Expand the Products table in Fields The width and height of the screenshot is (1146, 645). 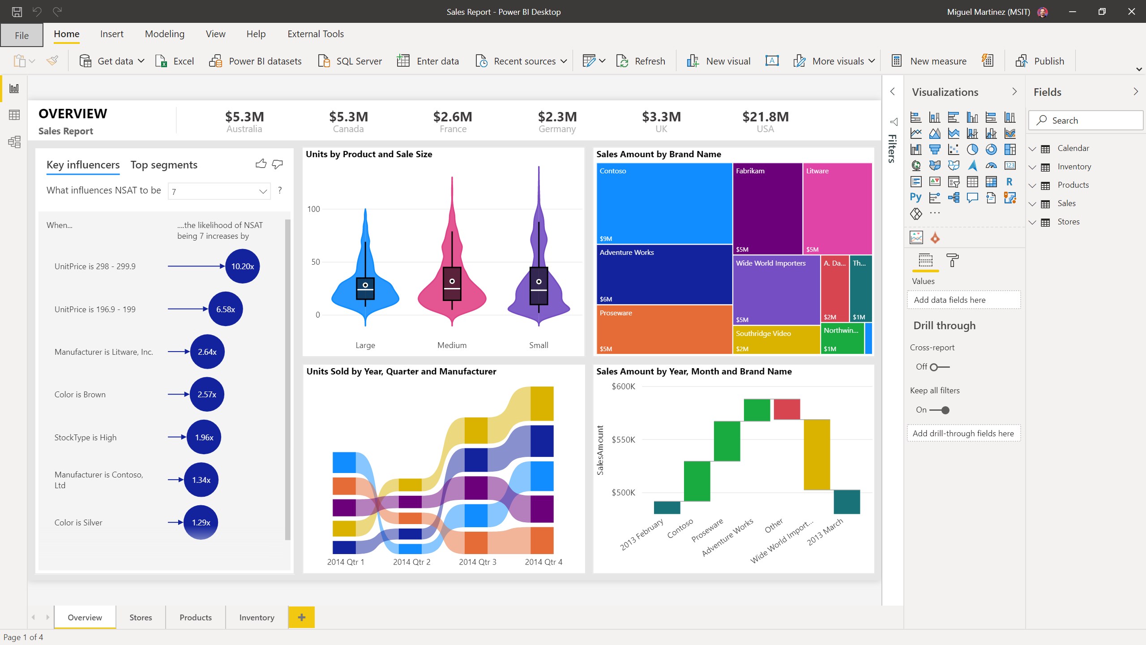tap(1033, 185)
